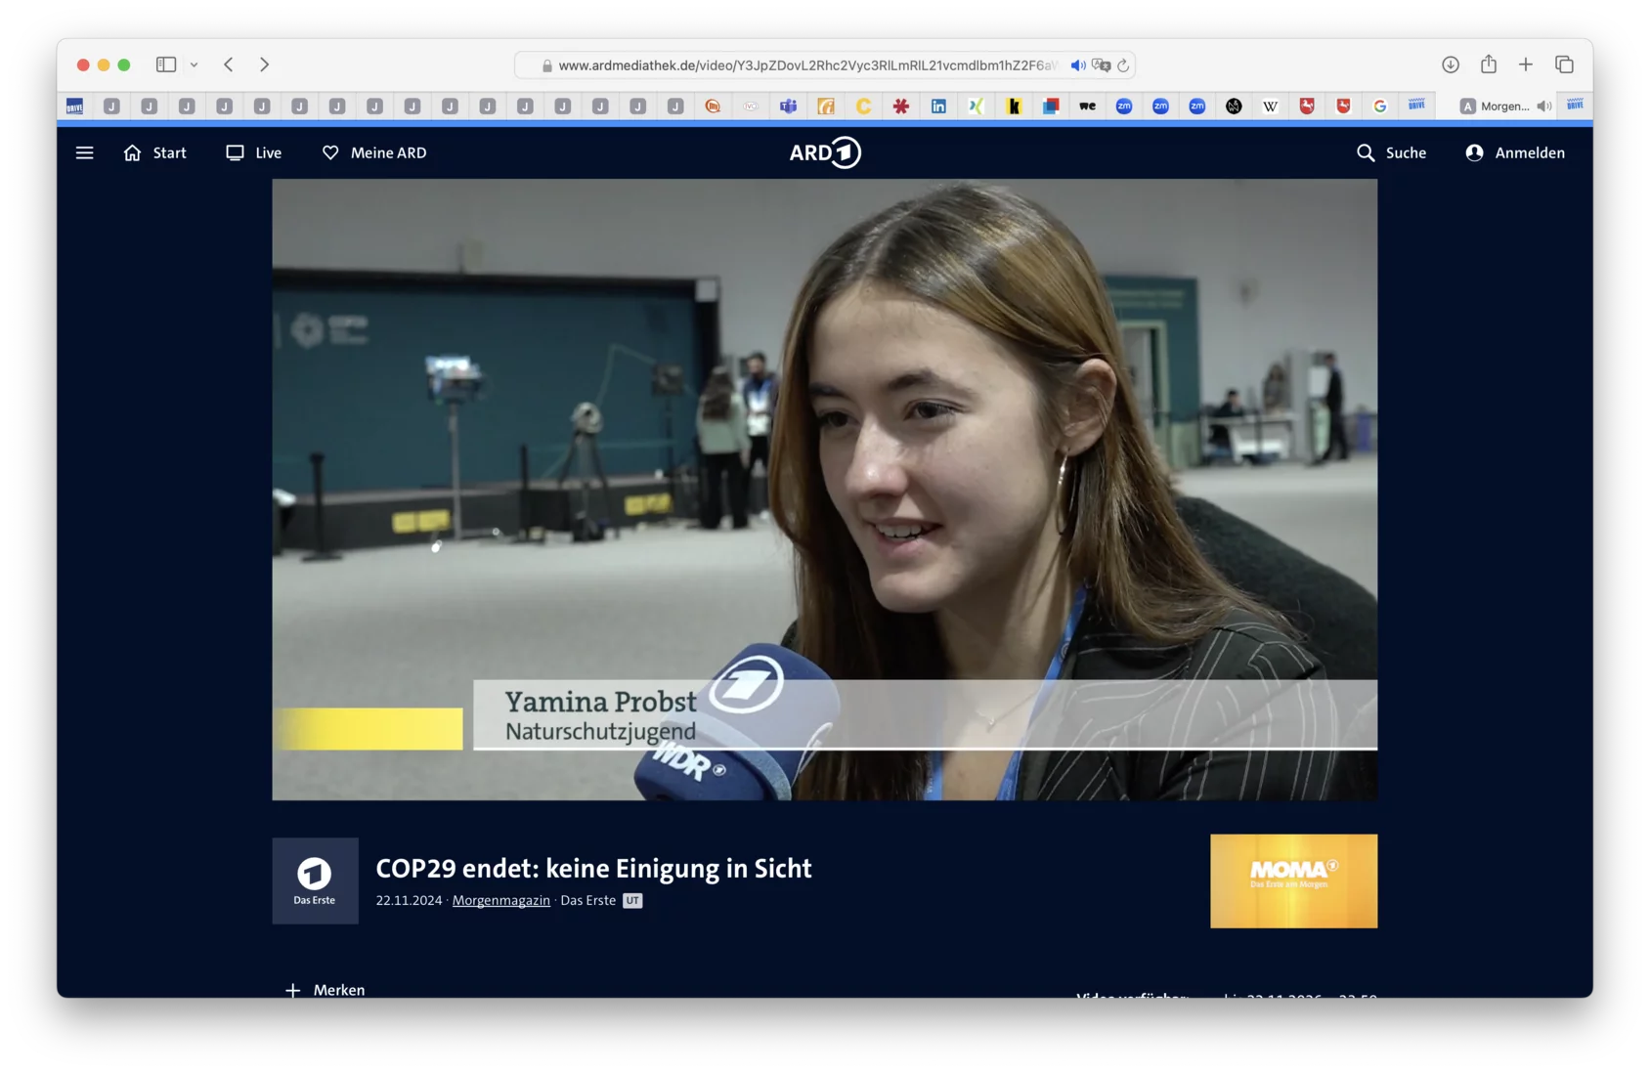Show the tab overview
Viewport: 1650px width, 1073px height.
pos(1564,64)
